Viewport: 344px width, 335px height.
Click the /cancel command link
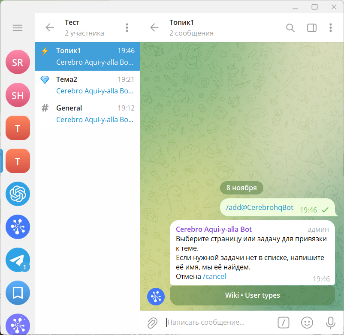click(x=214, y=276)
